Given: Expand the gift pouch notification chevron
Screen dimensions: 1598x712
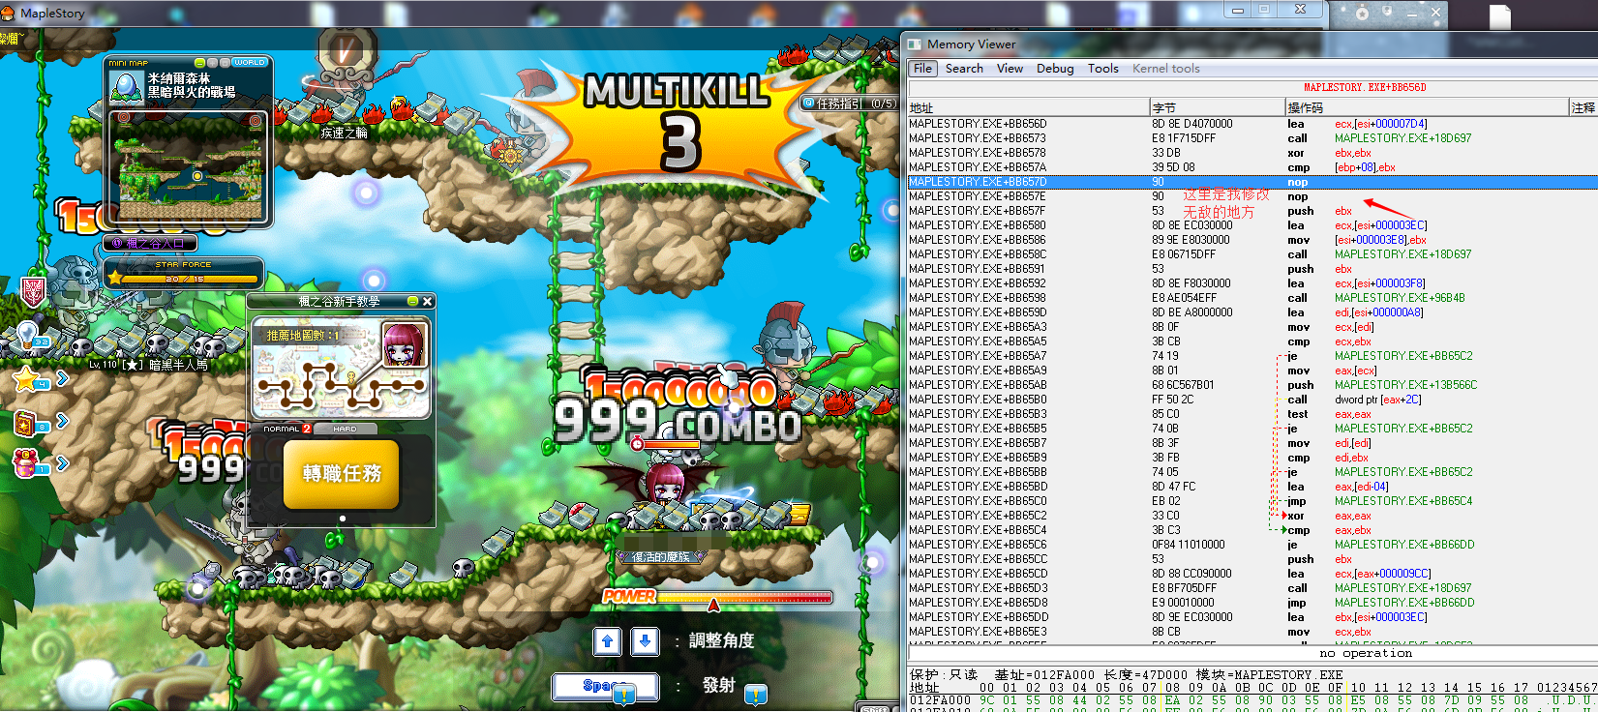Looking at the screenshot, I should coord(62,463).
